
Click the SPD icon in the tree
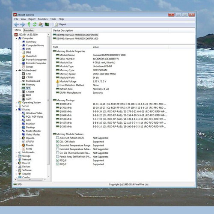(x=24, y=88)
